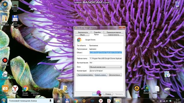Switch to the Совместимость tab
This screenshot has height=103, width=184.
114,35
